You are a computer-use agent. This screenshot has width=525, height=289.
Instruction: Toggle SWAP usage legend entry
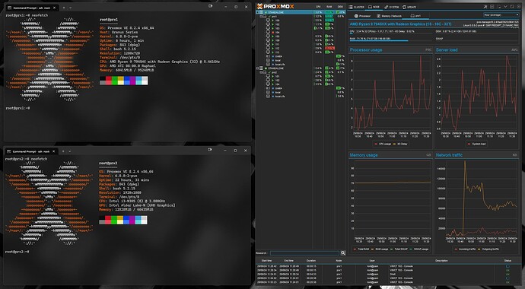(x=419, y=249)
